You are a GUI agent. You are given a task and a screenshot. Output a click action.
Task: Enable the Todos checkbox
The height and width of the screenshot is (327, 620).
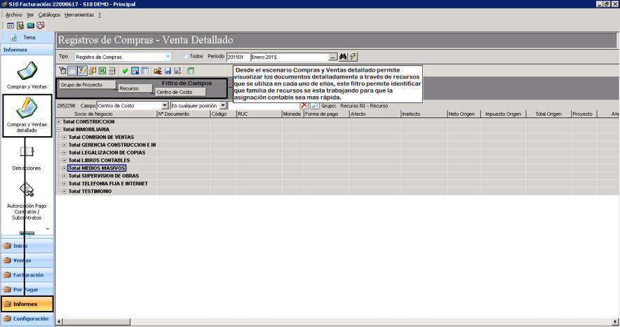click(185, 57)
